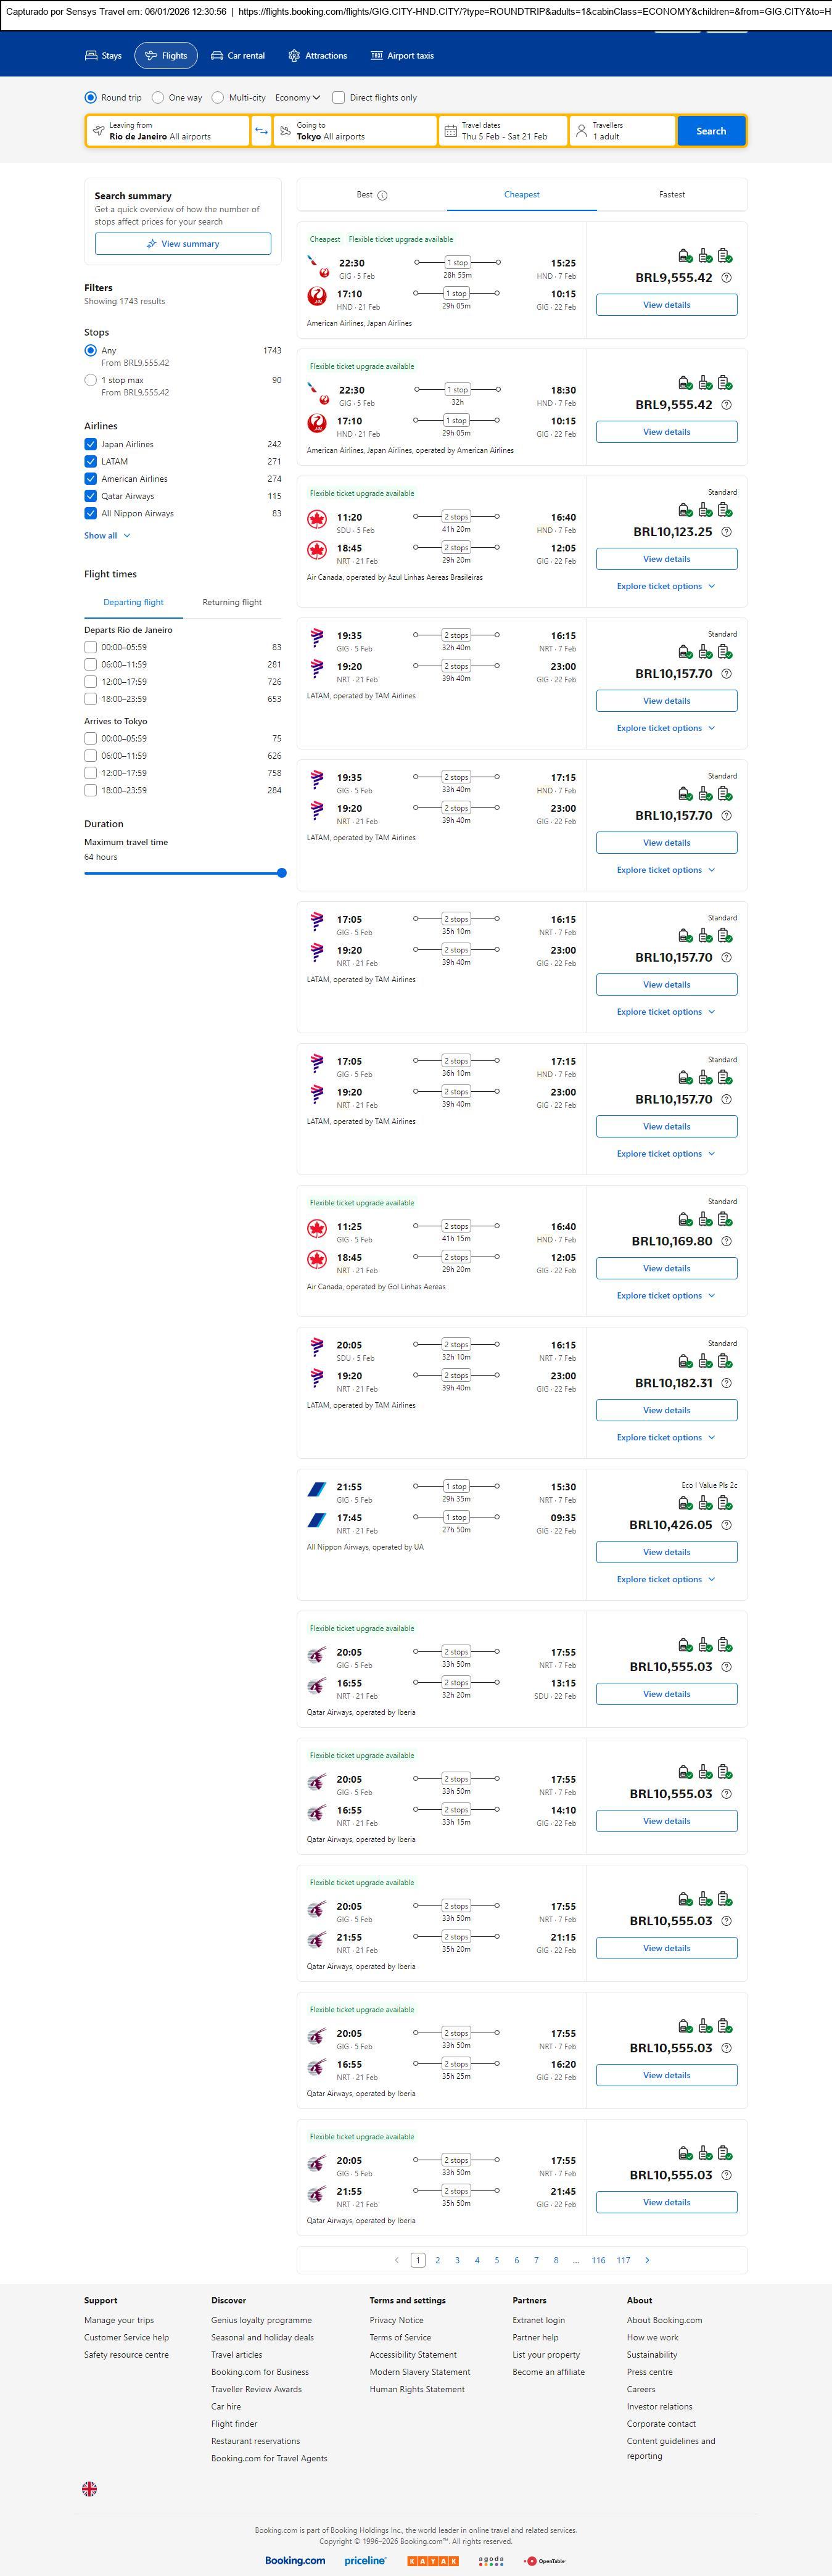Select the 1 stop max radio option
Screen dimensions: 832x2576
(x=91, y=380)
